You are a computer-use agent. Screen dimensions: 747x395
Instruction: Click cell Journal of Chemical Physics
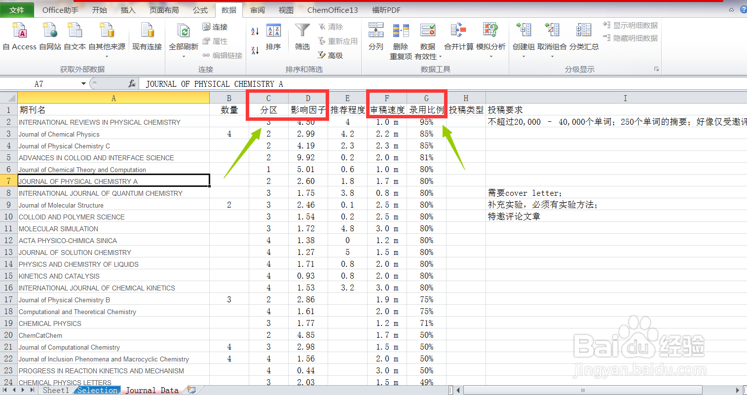point(113,134)
